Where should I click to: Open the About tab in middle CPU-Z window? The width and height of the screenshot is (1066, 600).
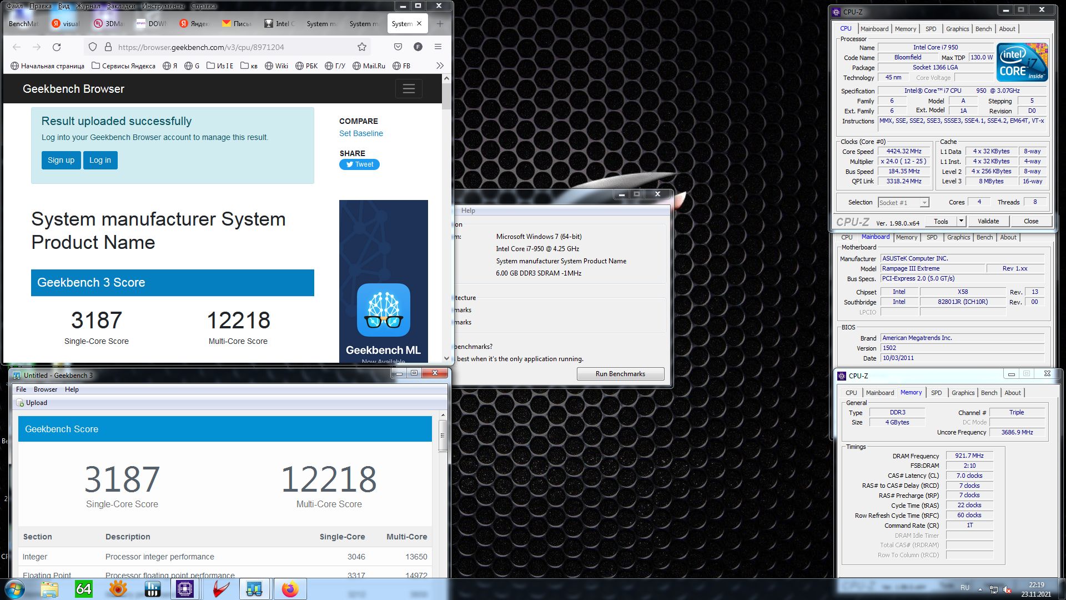point(1008,237)
